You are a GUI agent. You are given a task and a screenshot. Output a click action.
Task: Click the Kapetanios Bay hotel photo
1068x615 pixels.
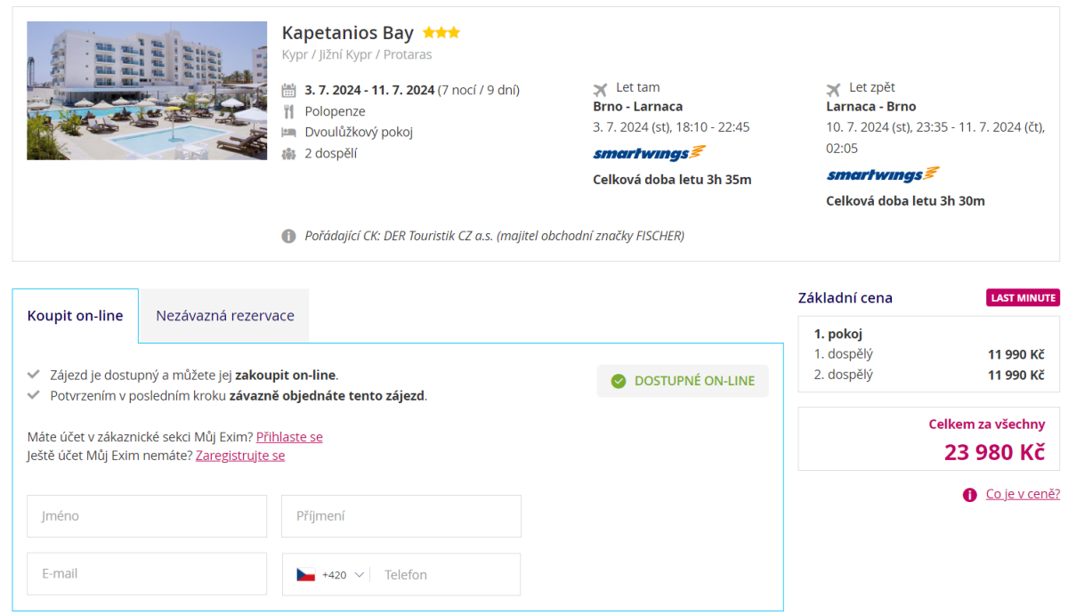(x=147, y=91)
